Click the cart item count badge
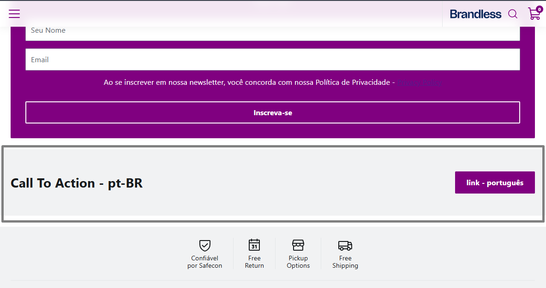This screenshot has width=546, height=288. click(x=540, y=9)
